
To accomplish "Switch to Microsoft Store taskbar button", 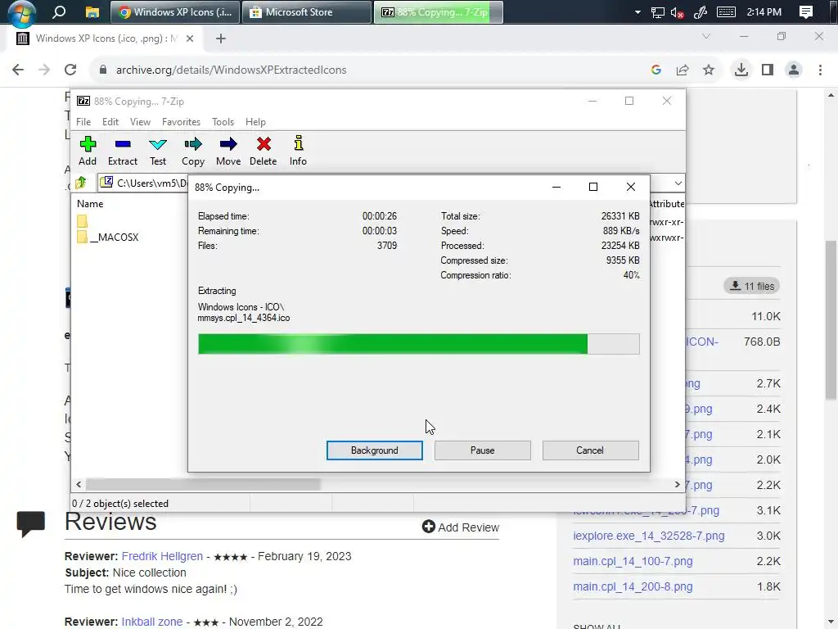I will click(x=307, y=11).
